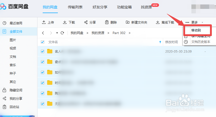Viewport: 216px width, 117px height.
Task: Click Part 302 in the breadcrumb
Action: (x=119, y=33)
